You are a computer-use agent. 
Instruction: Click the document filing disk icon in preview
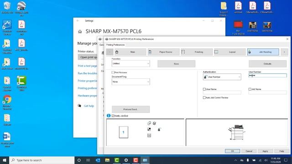click(154, 123)
